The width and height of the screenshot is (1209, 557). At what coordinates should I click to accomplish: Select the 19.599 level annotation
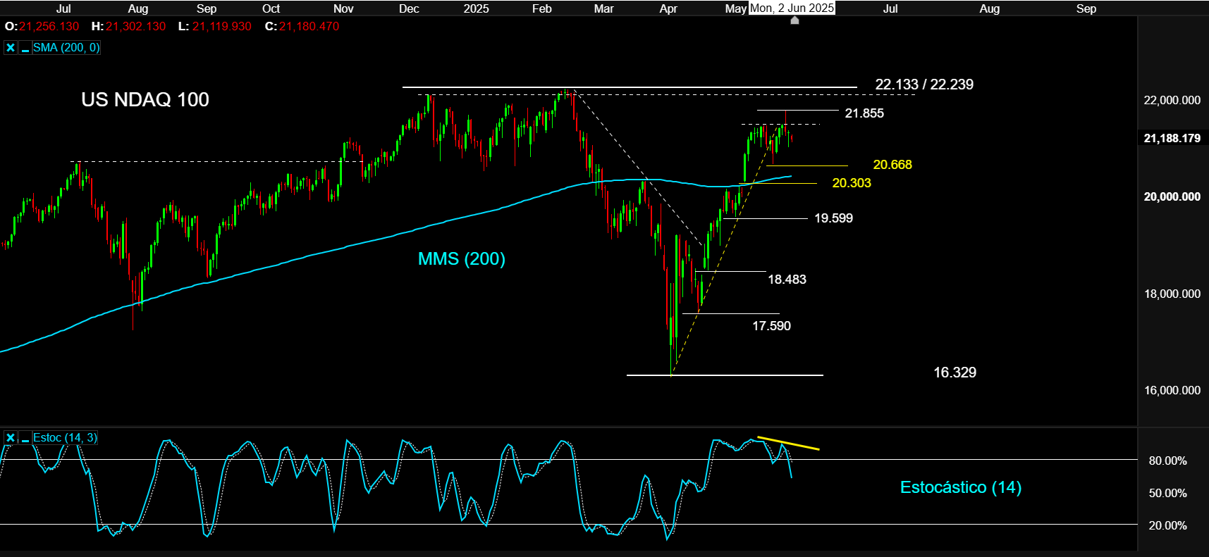coord(833,218)
